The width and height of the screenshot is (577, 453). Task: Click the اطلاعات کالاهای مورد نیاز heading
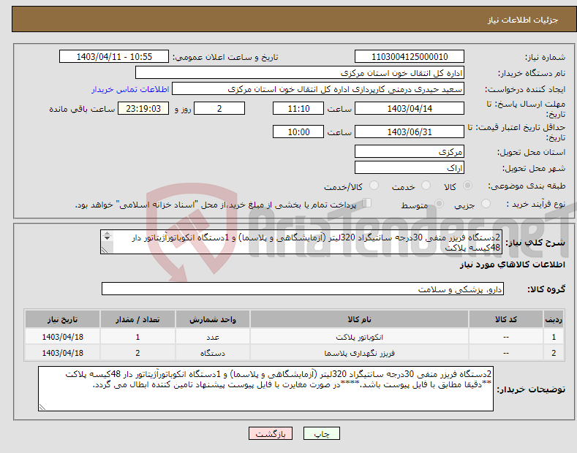click(512, 264)
